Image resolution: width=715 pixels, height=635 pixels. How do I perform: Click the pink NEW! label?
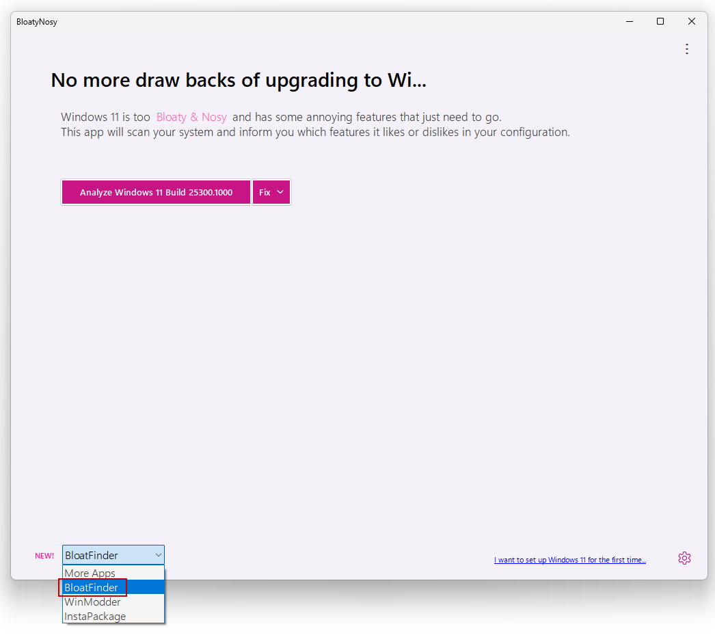click(x=44, y=556)
